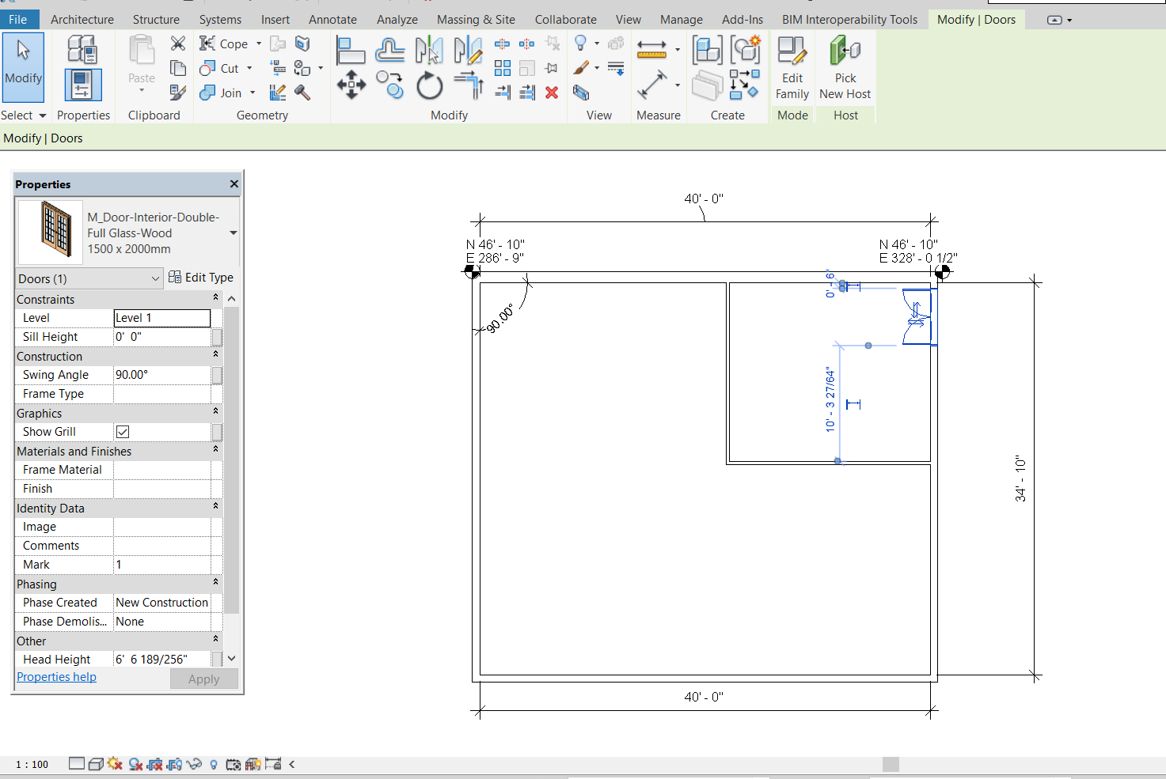
Task: Click the red Delete X icon
Action: 552,93
